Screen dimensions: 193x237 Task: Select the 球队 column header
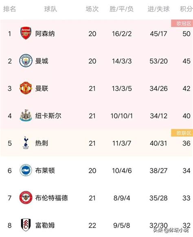[50, 9]
